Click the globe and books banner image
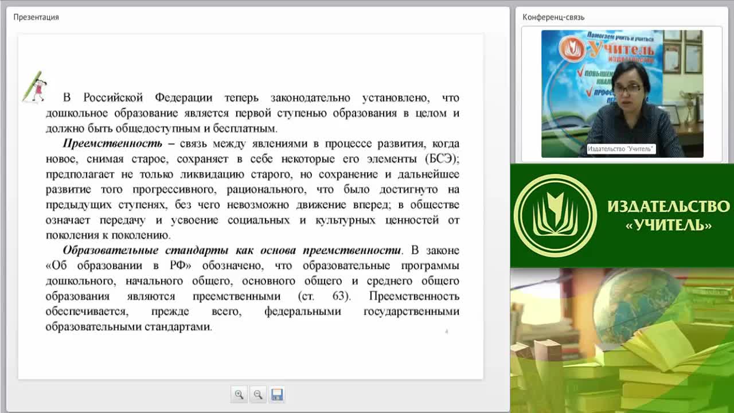 (x=622, y=340)
